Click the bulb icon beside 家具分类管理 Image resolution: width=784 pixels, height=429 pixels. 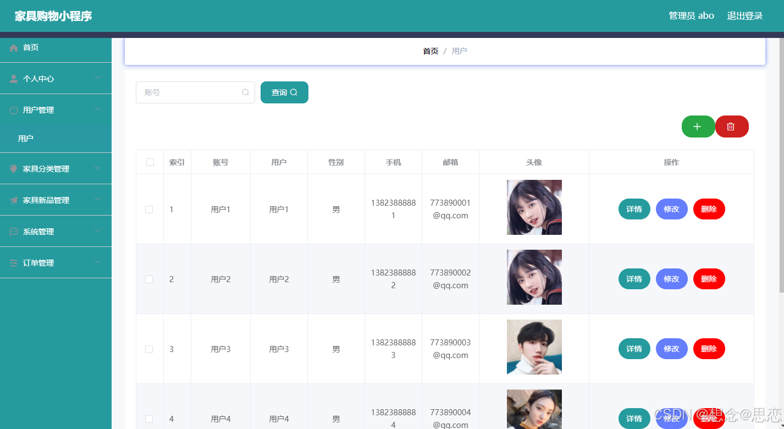14,169
